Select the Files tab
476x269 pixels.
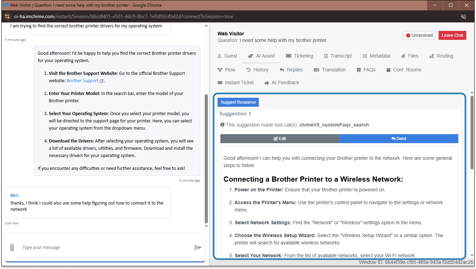tap(409, 56)
